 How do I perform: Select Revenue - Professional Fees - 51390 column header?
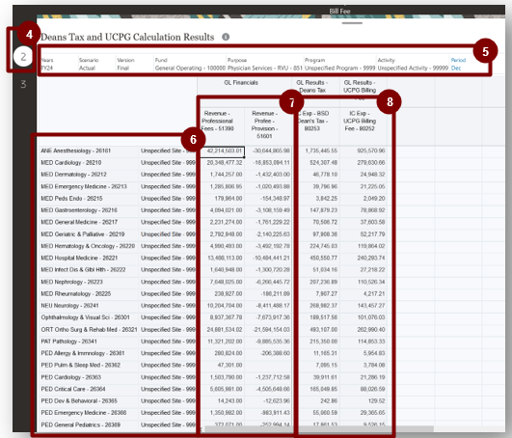(x=218, y=121)
